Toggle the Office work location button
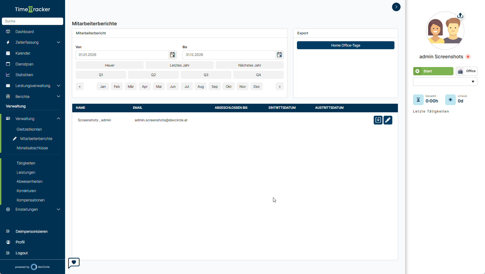Viewport: 485px width, 274px height. coord(467,71)
